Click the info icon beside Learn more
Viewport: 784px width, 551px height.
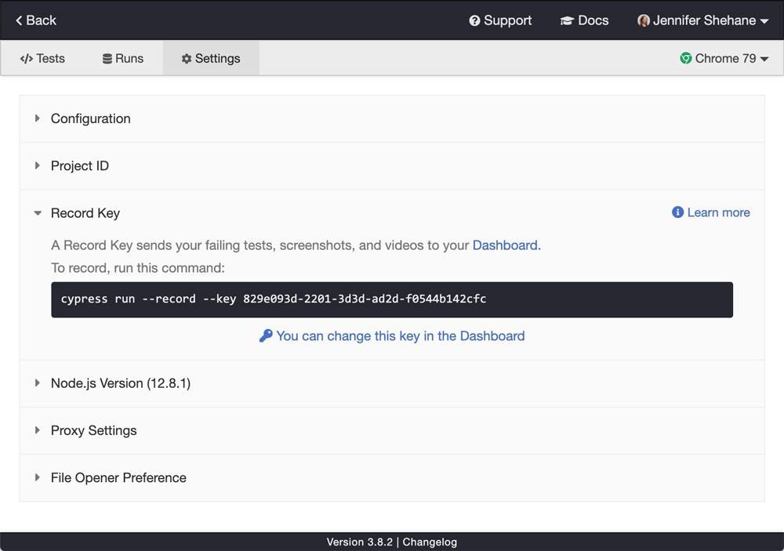[677, 212]
